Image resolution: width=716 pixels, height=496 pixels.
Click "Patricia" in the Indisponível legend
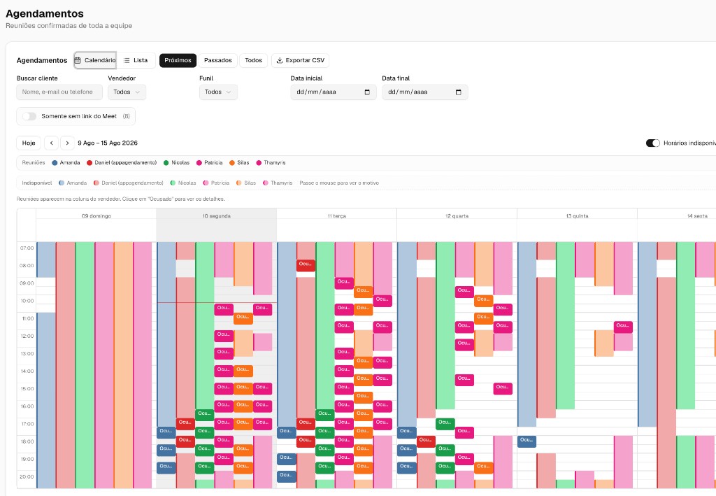[x=220, y=183]
